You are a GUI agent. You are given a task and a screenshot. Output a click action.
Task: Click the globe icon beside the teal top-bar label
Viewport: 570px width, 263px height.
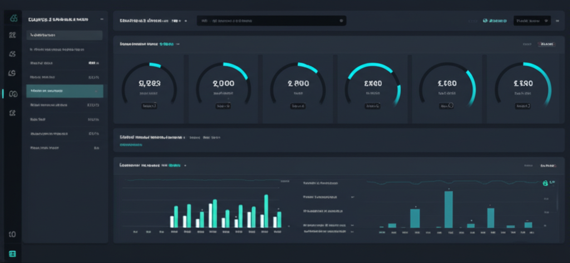(485, 21)
